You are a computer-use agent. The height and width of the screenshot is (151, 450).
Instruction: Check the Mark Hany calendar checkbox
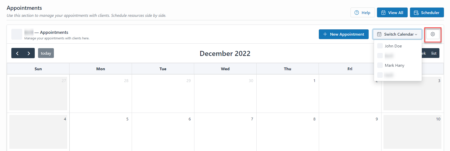click(x=380, y=65)
